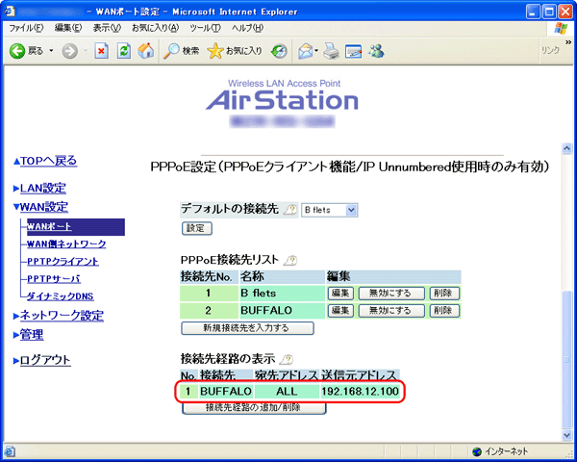Screen dimensions: 577x462
Task: Click the リンク links bar label
Action: (x=550, y=50)
